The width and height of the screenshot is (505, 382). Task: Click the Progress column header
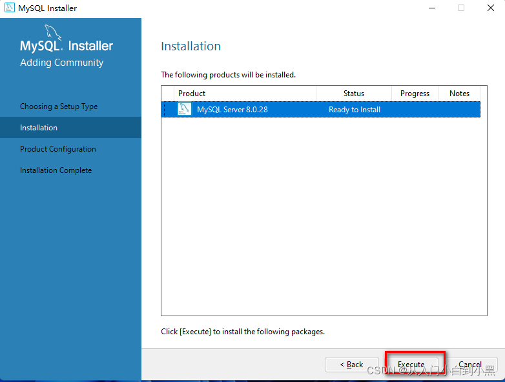[415, 94]
